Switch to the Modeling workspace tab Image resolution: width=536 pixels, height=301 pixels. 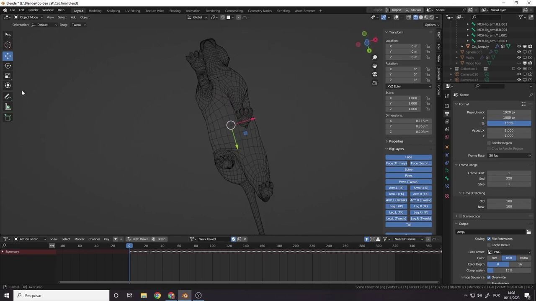coord(95,10)
